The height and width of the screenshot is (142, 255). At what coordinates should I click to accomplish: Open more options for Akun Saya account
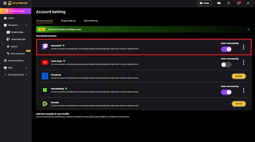pyautogui.click(x=244, y=63)
